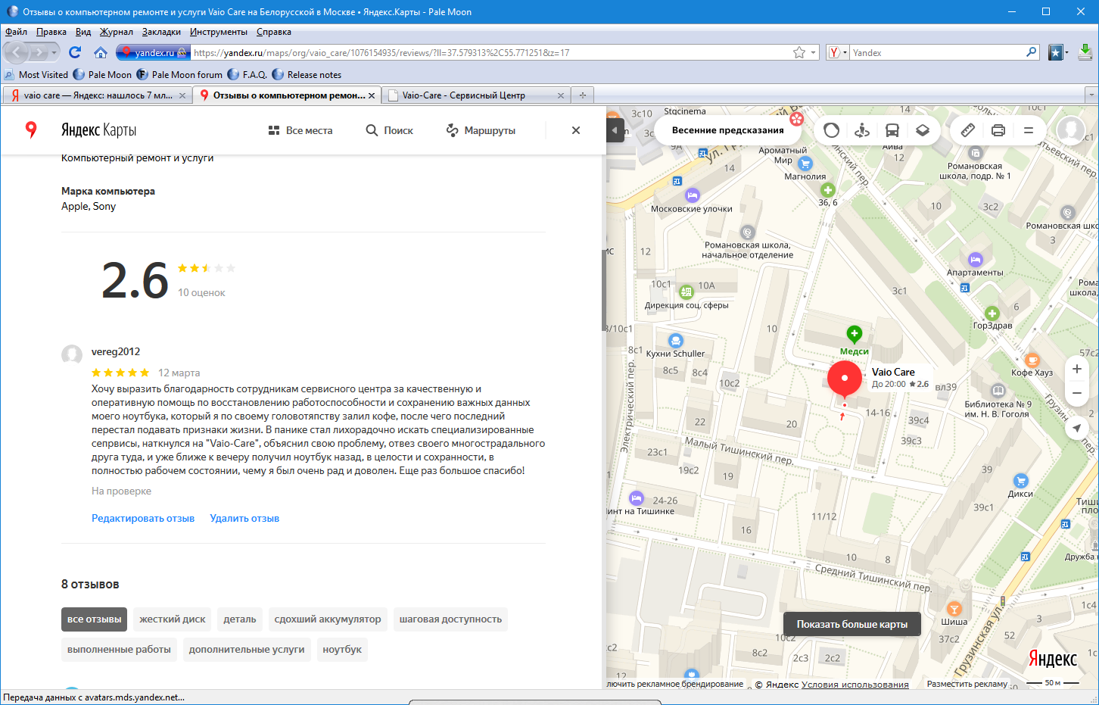The height and width of the screenshot is (705, 1099).
Task: Filter reviews by 'дополнительные услуги'
Action: click(x=247, y=650)
